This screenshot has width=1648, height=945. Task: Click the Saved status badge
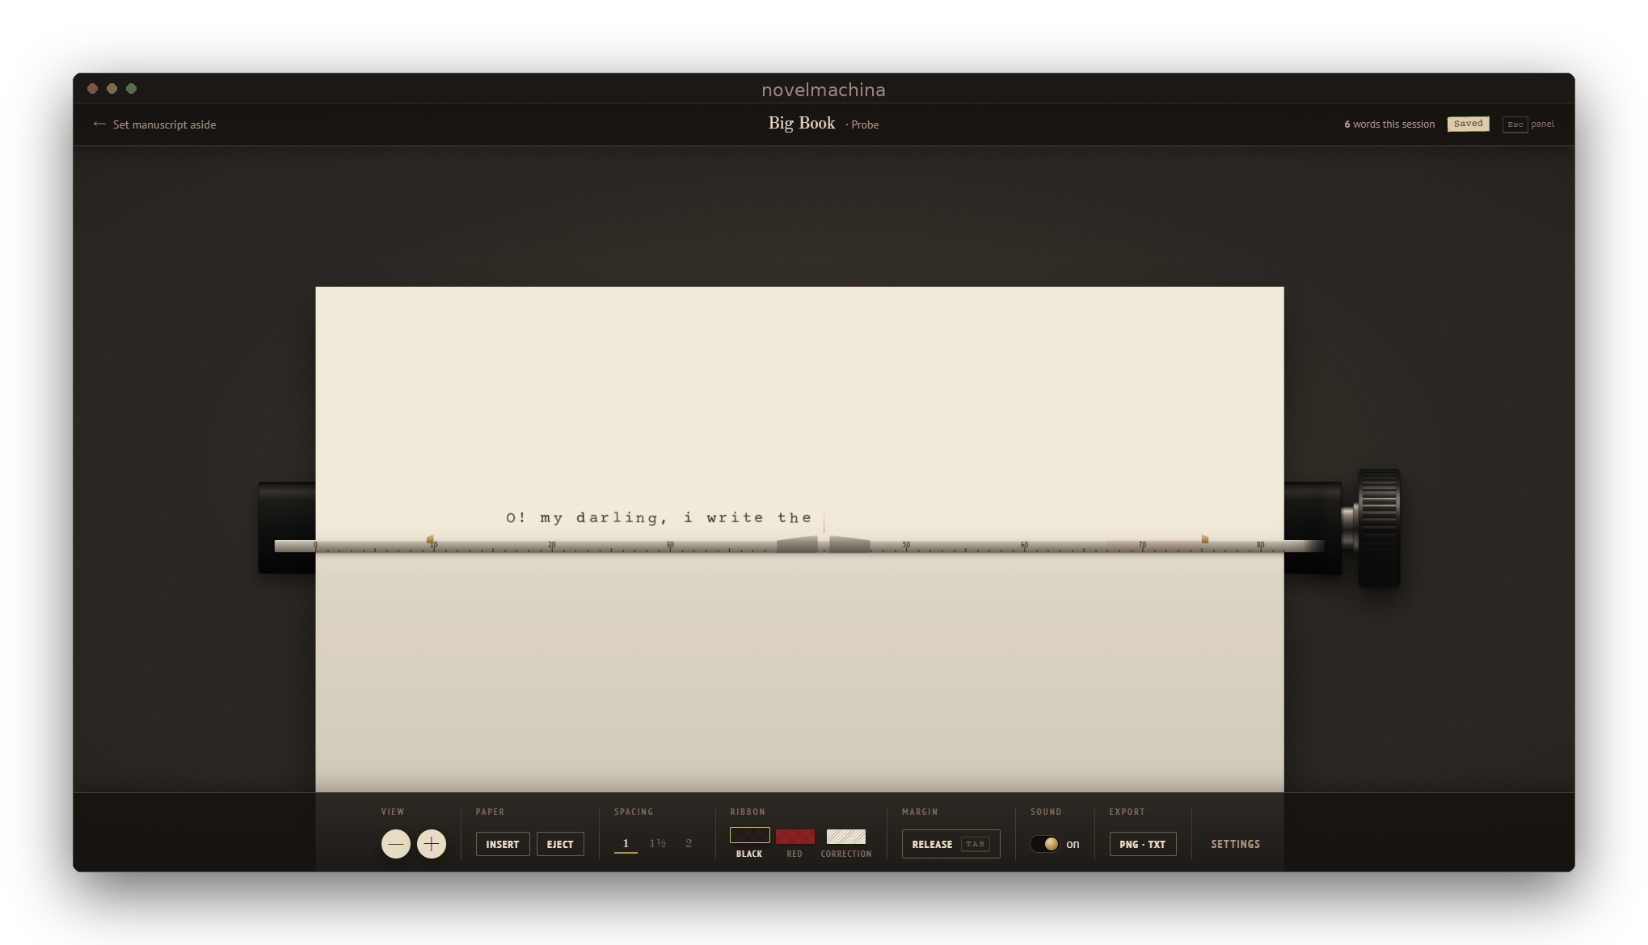pyautogui.click(x=1468, y=124)
